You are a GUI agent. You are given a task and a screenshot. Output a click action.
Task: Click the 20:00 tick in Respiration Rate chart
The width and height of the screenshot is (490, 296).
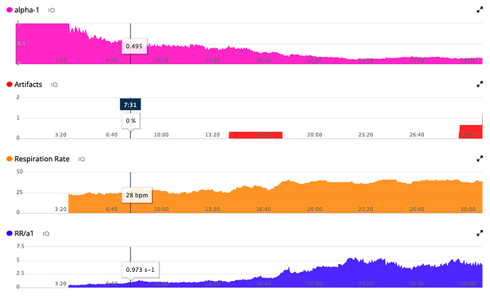pyautogui.click(x=315, y=209)
